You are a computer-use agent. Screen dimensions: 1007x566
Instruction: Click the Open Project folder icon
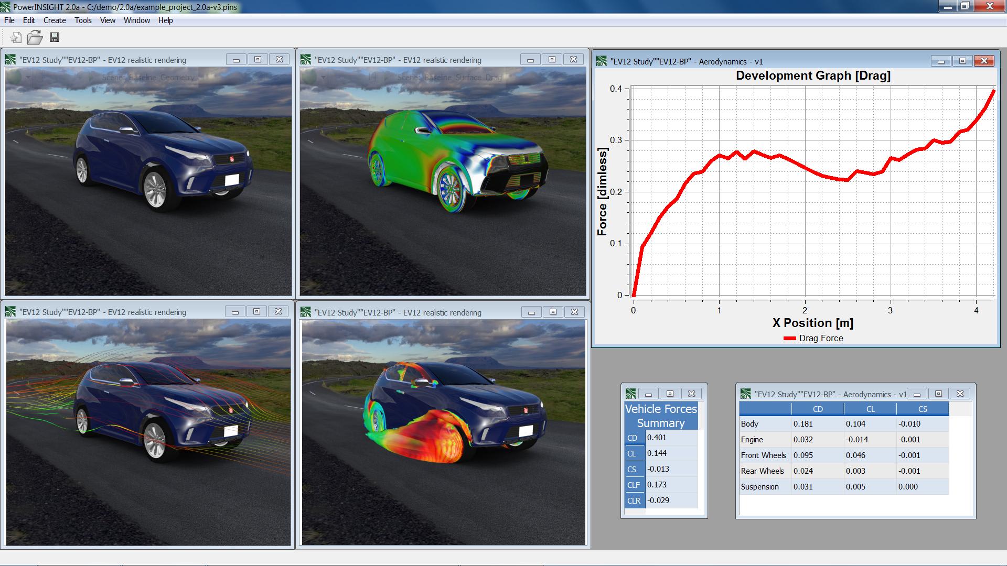tap(35, 37)
